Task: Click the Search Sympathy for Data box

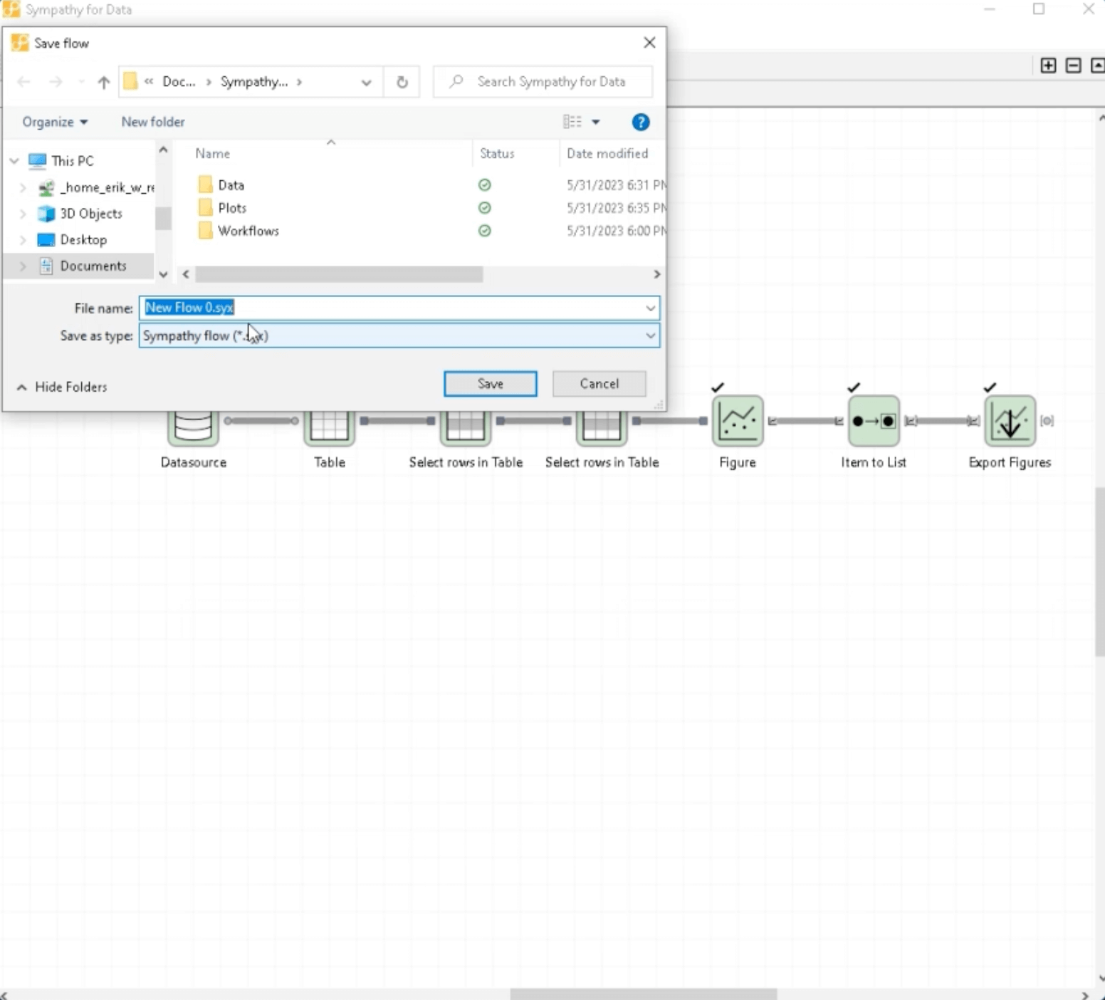Action: pyautogui.click(x=543, y=82)
